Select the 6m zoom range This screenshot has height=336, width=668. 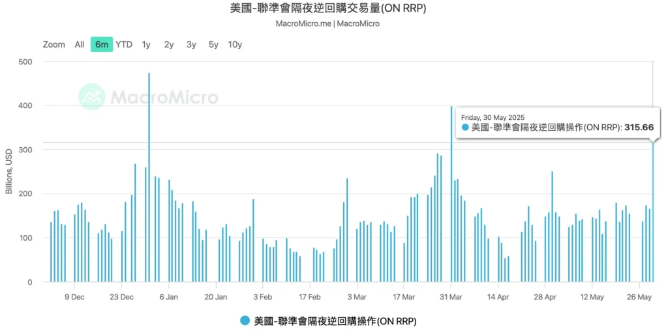(101, 44)
